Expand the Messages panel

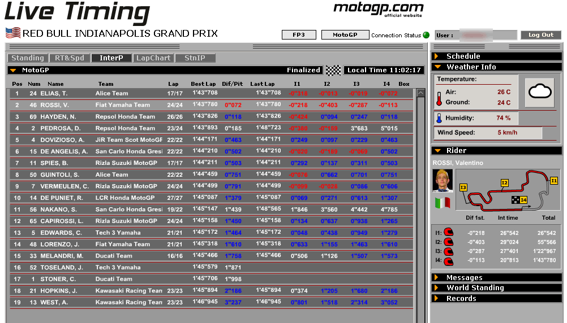(x=496, y=277)
